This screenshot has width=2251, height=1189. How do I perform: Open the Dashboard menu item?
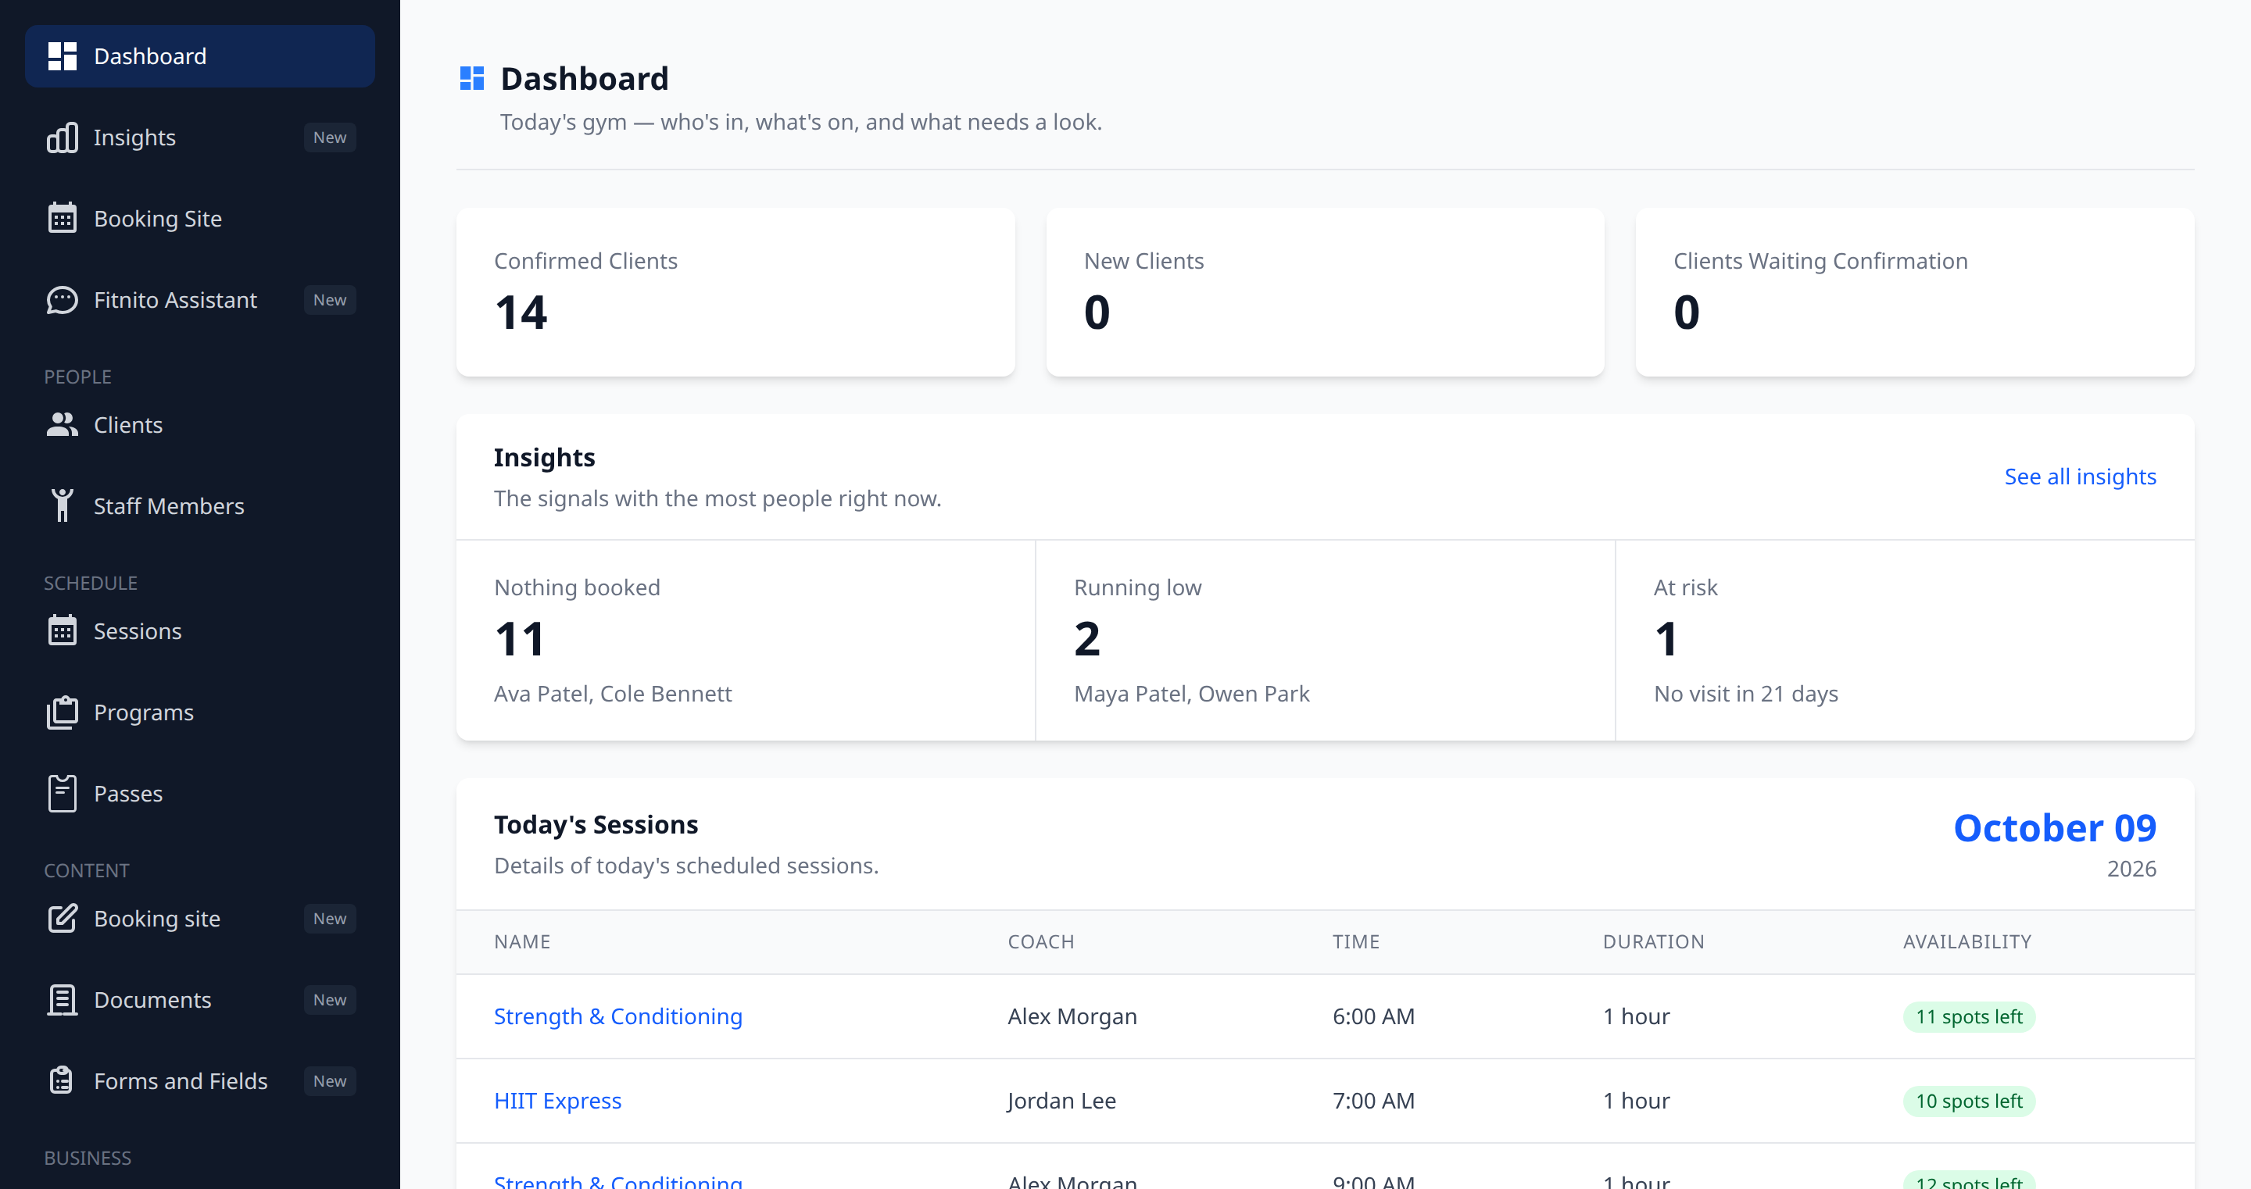tap(200, 56)
